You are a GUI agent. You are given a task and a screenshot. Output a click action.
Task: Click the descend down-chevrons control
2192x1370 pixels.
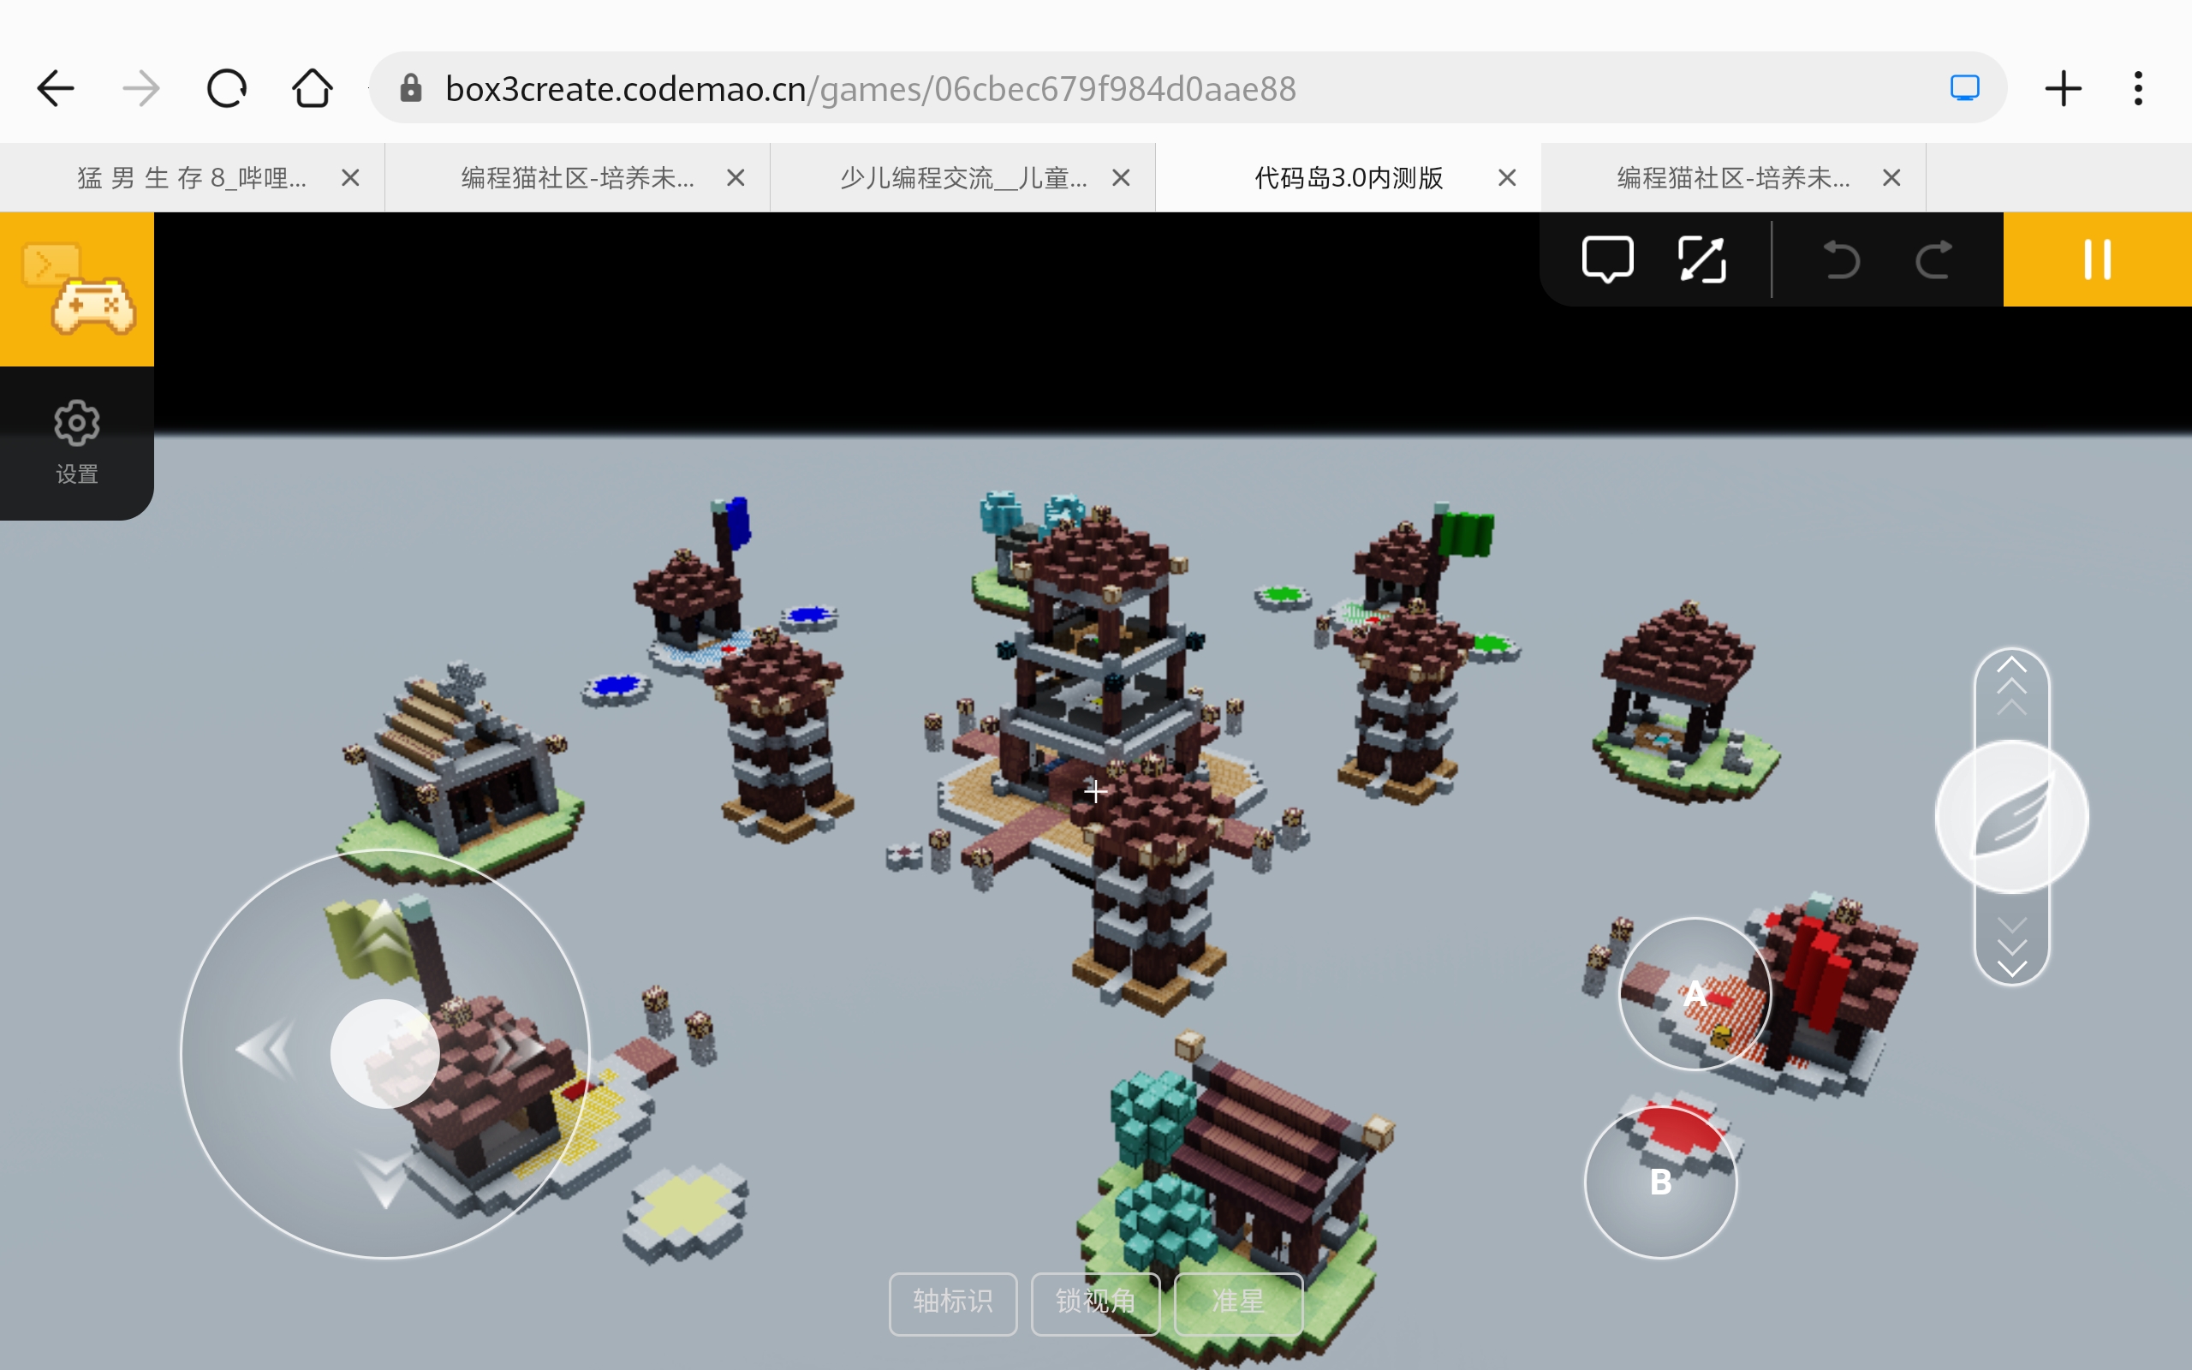[x=2011, y=948]
